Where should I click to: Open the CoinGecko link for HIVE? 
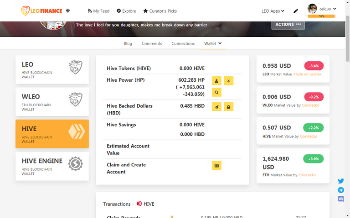tap(308, 136)
